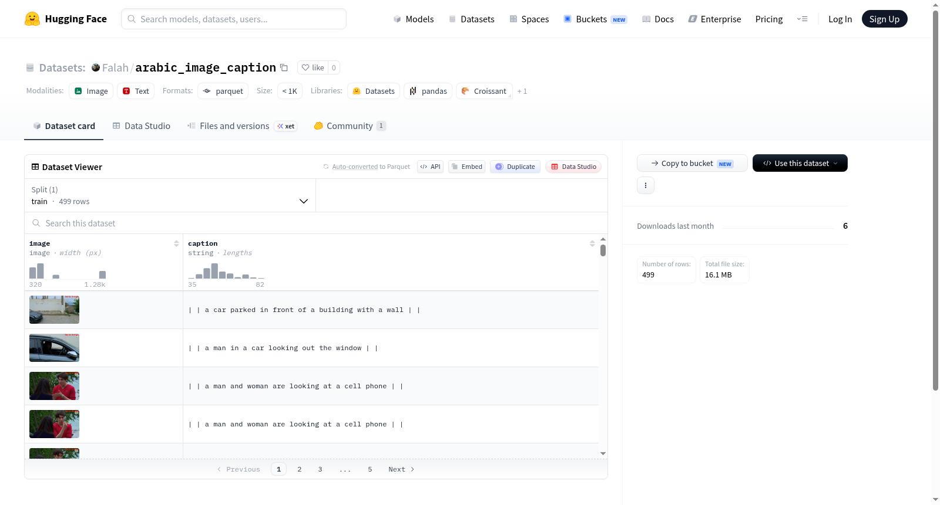The height and width of the screenshot is (505, 940).
Task: Click the 'Datasets:' breadcrumb label
Action: (62, 67)
